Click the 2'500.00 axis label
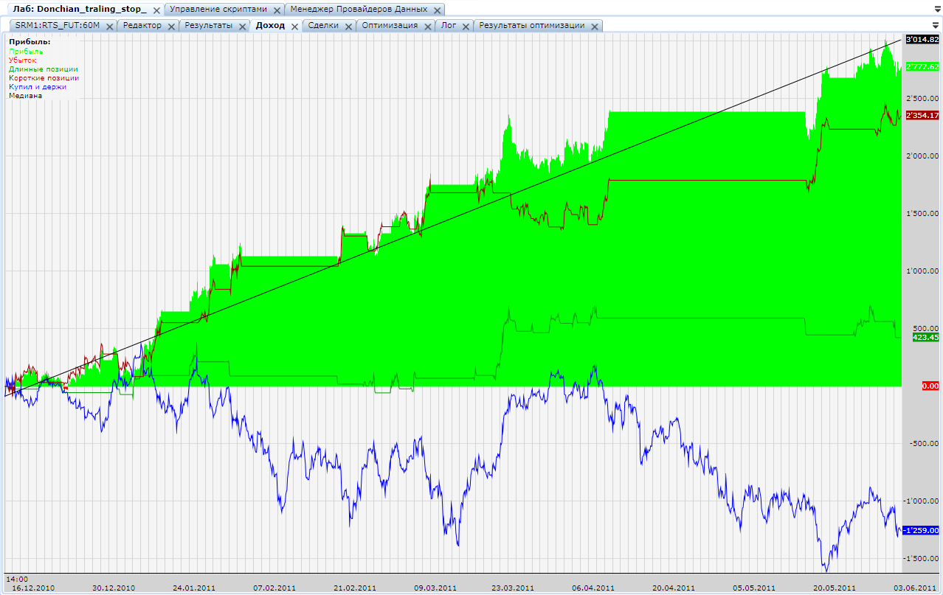Screen dimensions: 943x595 coord(922,98)
